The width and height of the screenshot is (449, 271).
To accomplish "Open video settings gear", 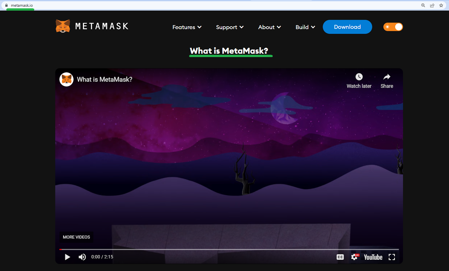I will (x=354, y=257).
